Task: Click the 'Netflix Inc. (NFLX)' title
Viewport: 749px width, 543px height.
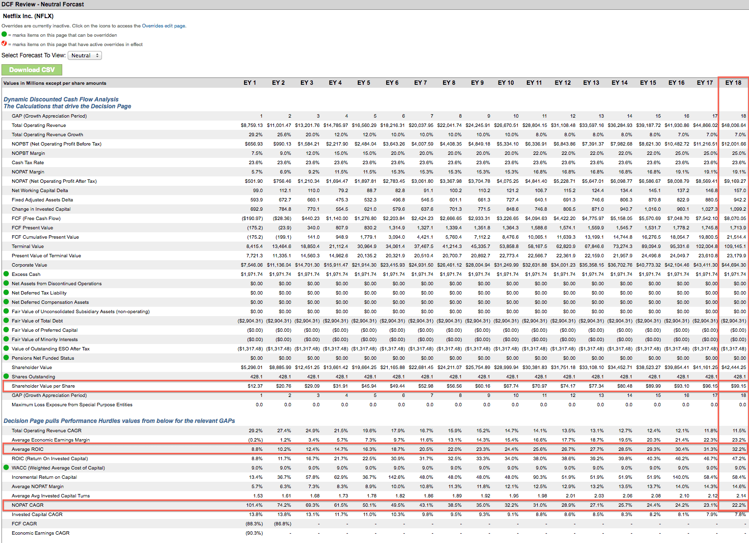Action: click(x=28, y=16)
